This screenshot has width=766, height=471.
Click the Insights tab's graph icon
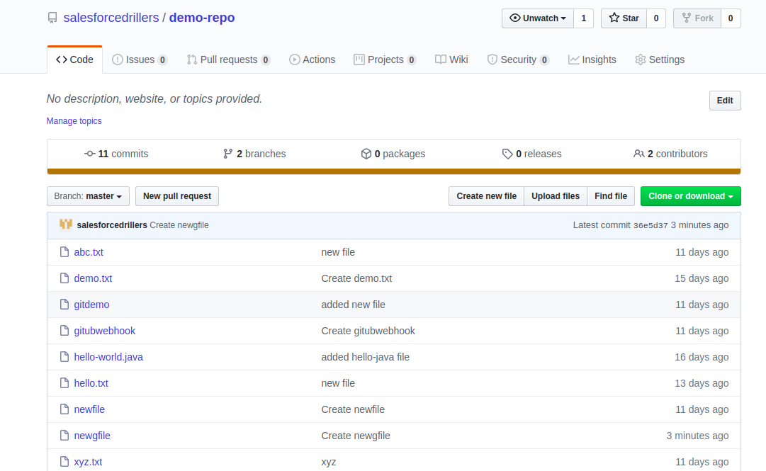click(x=573, y=59)
